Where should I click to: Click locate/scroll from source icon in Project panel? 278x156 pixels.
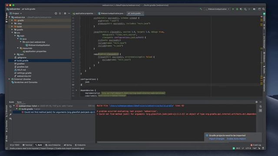click(x=56, y=13)
